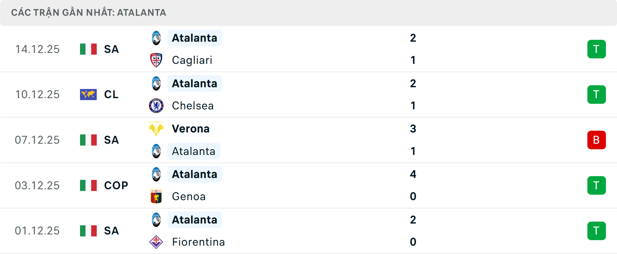Click the Champions League flag icon
Viewport: 617px width, 254px height.
(88, 95)
